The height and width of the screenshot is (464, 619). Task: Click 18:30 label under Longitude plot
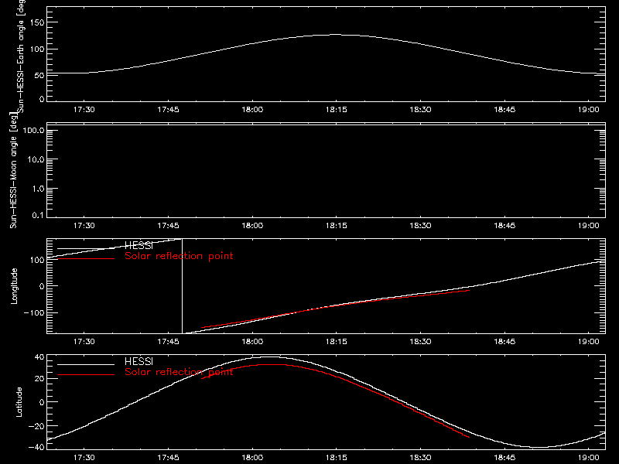(420, 341)
